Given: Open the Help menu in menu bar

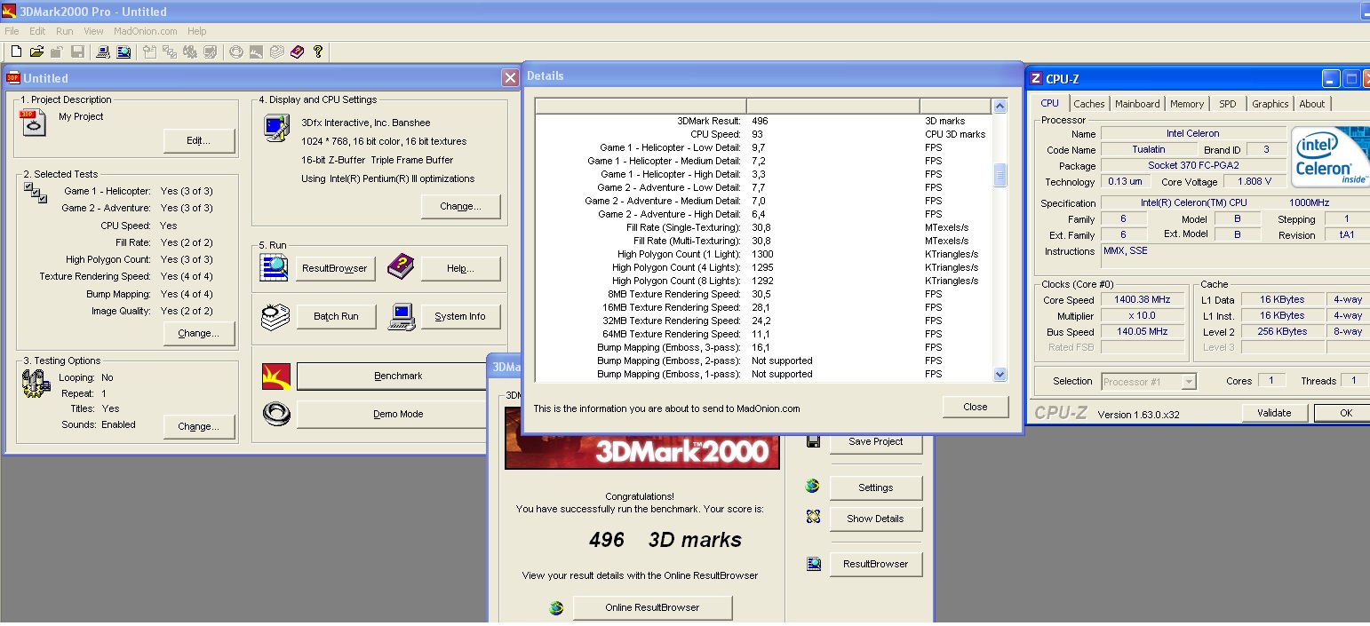Looking at the screenshot, I should [196, 31].
